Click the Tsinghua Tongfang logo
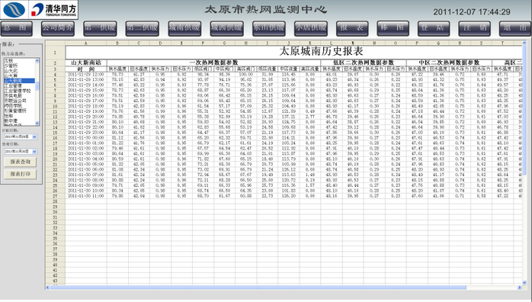Image resolution: width=532 pixels, height=302 pixels. [x=53, y=10]
